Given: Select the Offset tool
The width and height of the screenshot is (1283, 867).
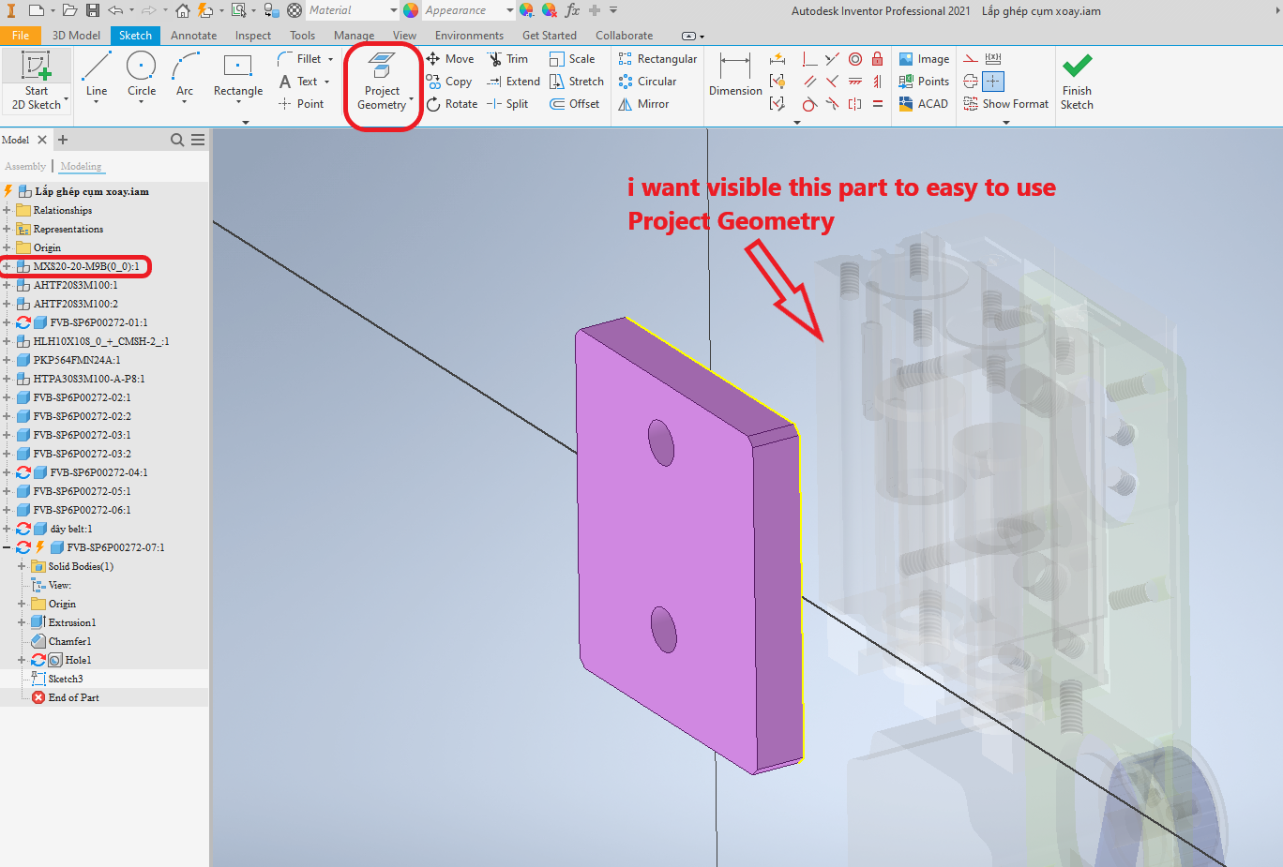Looking at the screenshot, I should tap(574, 104).
